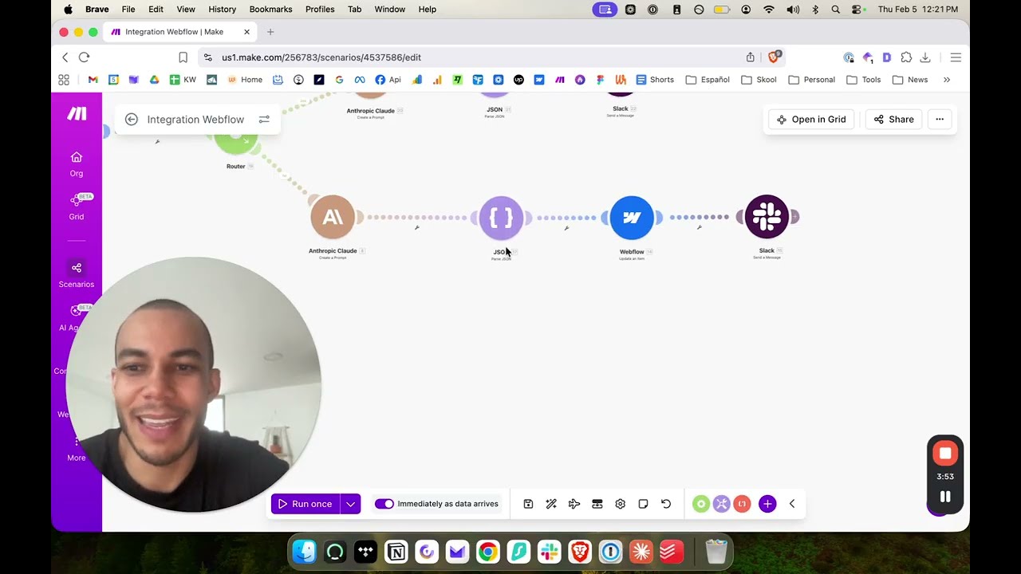The image size is (1021, 574).
Task: Click the undo arrow in bottom toolbar
Action: point(666,504)
